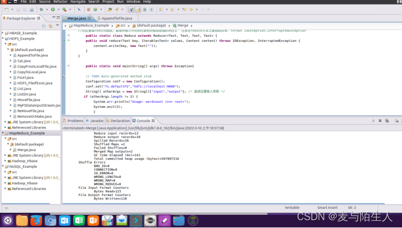Open the green spreadsheet dock icon

(x=79, y=221)
